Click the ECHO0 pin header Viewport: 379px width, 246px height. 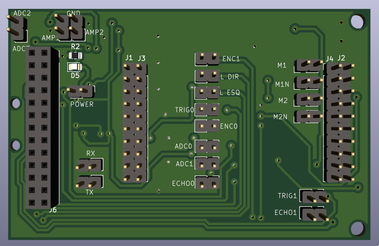(207, 183)
